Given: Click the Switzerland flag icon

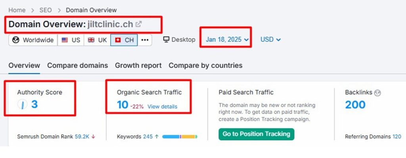Looking at the screenshot, I should coord(118,40).
